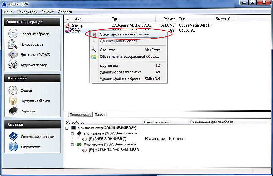Collapse the Физические DVD/CD-накопители node
273x176 pixels.
click(x=73, y=145)
